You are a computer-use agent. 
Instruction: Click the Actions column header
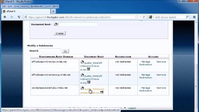pyautogui.click(x=153, y=57)
